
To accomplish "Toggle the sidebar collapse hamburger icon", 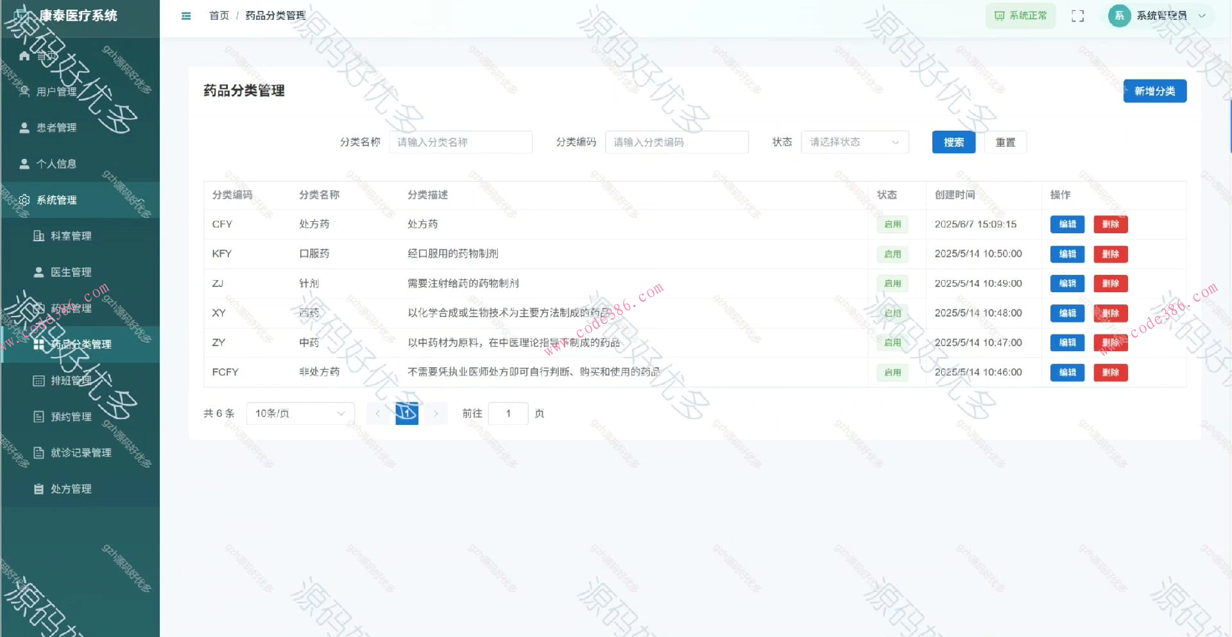I will click(x=185, y=15).
